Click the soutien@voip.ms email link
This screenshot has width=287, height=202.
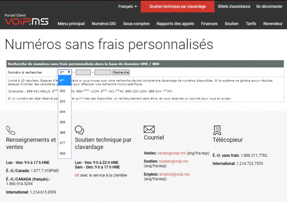click(174, 161)
